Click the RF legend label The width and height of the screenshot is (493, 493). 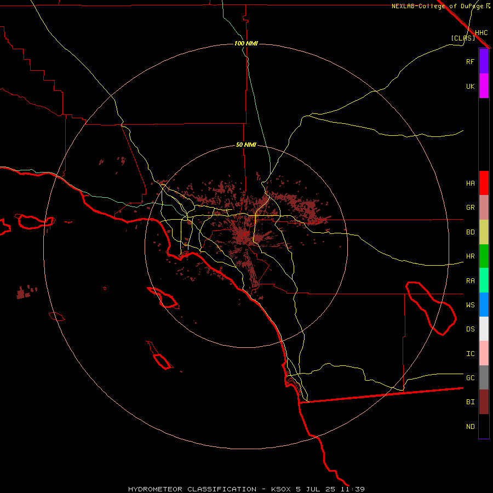coord(470,61)
